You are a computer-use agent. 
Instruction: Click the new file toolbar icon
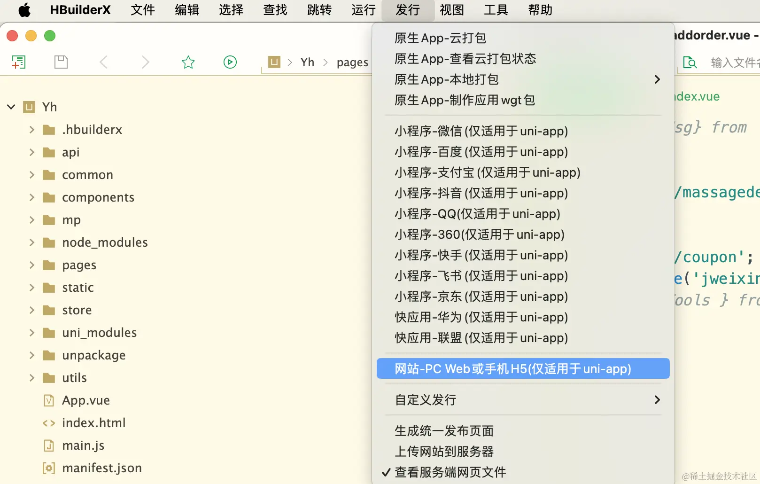(19, 62)
